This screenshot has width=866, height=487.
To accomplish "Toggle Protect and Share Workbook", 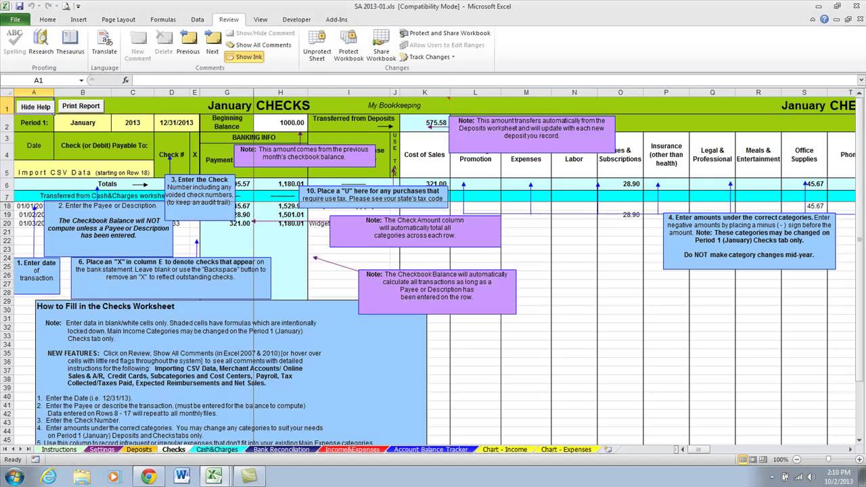I will click(x=445, y=32).
